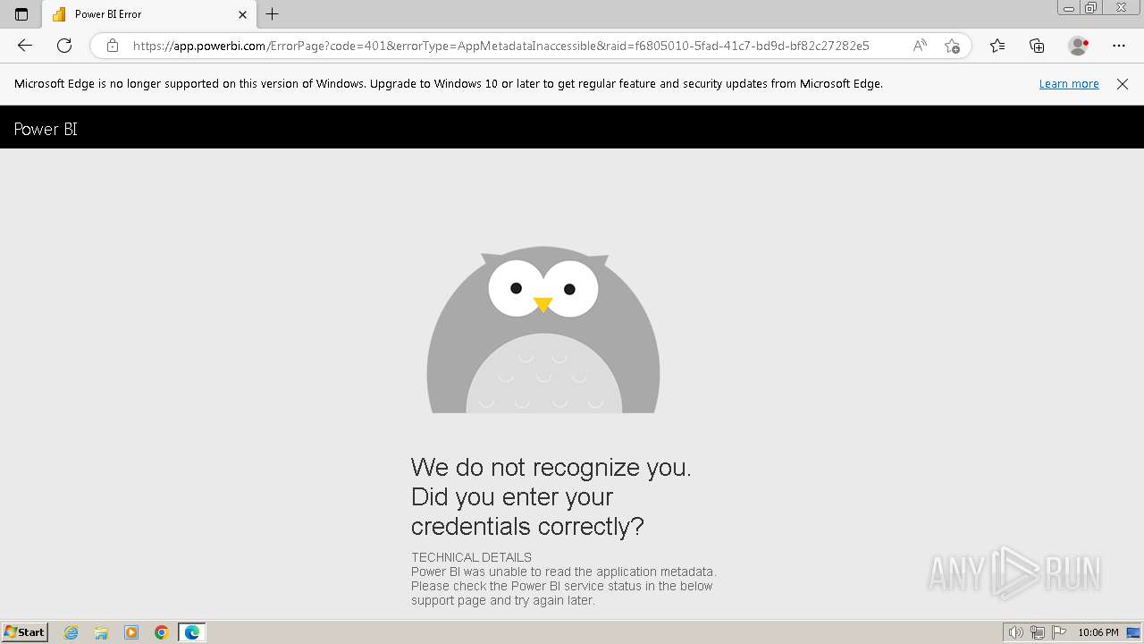
Task: Minimize the Edge window
Action: click(1069, 8)
